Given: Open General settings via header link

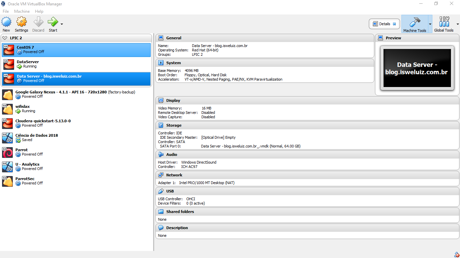Looking at the screenshot, I should (174, 38).
